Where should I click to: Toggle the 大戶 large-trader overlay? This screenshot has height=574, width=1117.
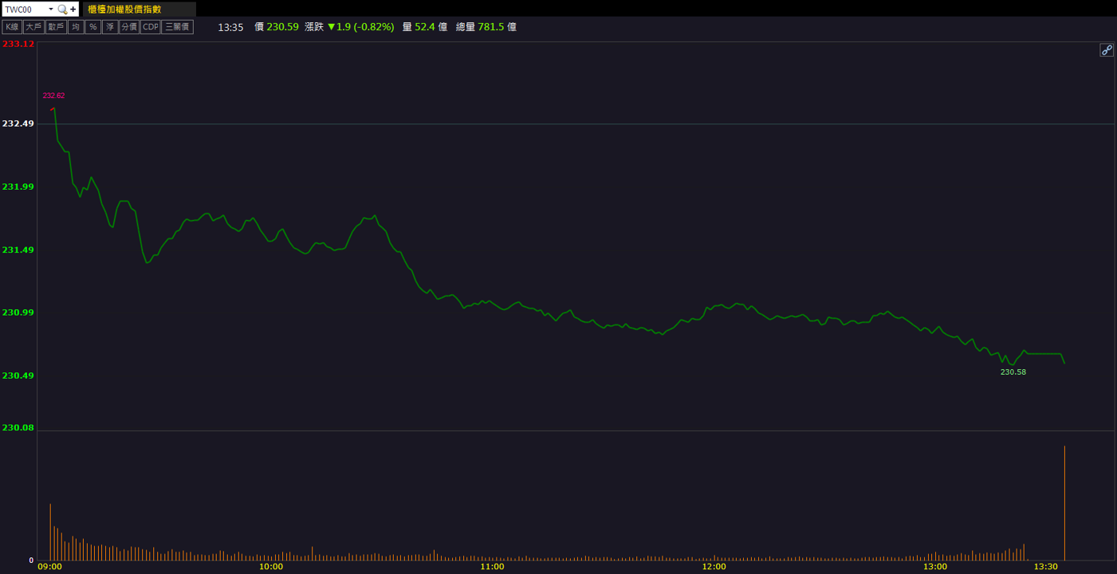pos(33,27)
